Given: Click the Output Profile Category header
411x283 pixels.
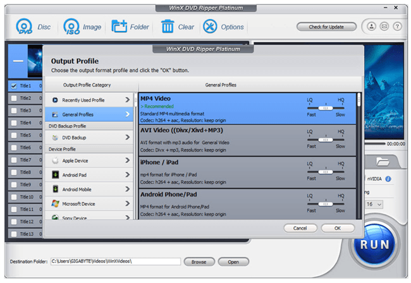Looking at the screenshot, I should (x=87, y=85).
